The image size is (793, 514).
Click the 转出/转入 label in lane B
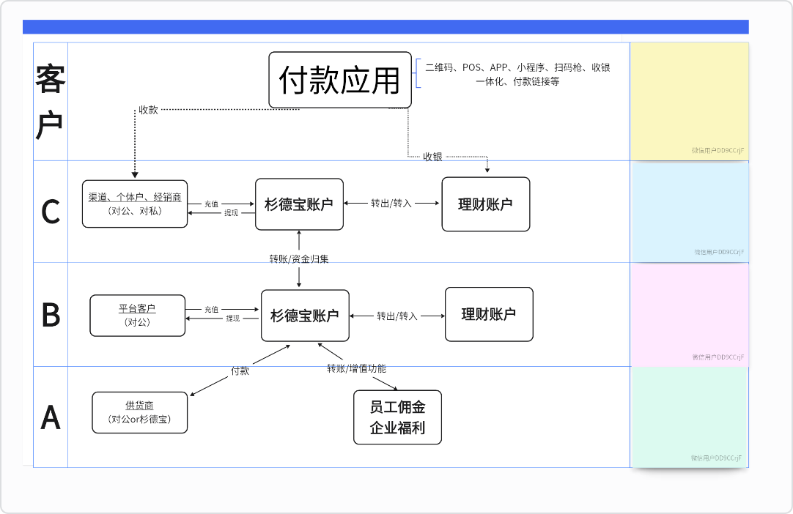(397, 316)
